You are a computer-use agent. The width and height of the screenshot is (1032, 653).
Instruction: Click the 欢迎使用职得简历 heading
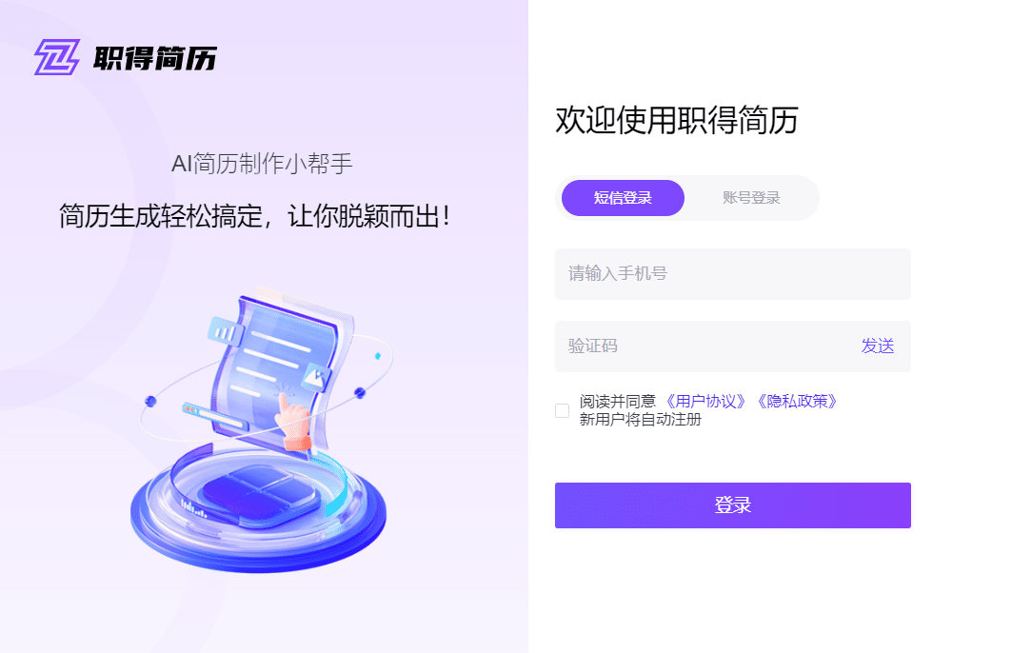[x=677, y=120]
